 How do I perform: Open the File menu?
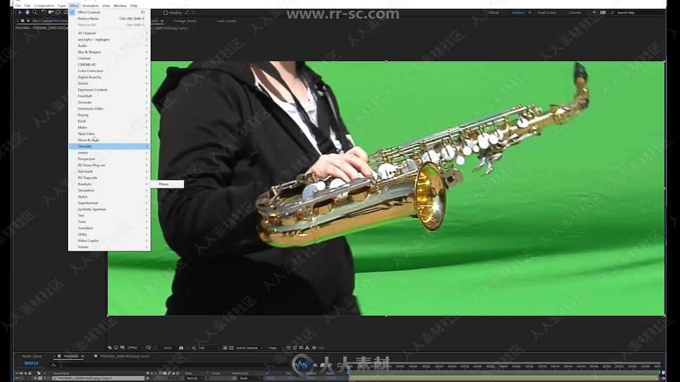(18, 6)
